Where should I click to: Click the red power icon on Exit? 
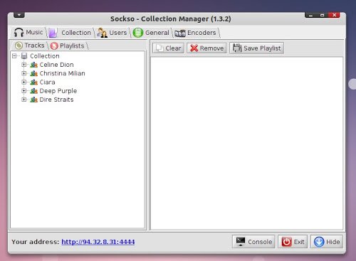(286, 242)
